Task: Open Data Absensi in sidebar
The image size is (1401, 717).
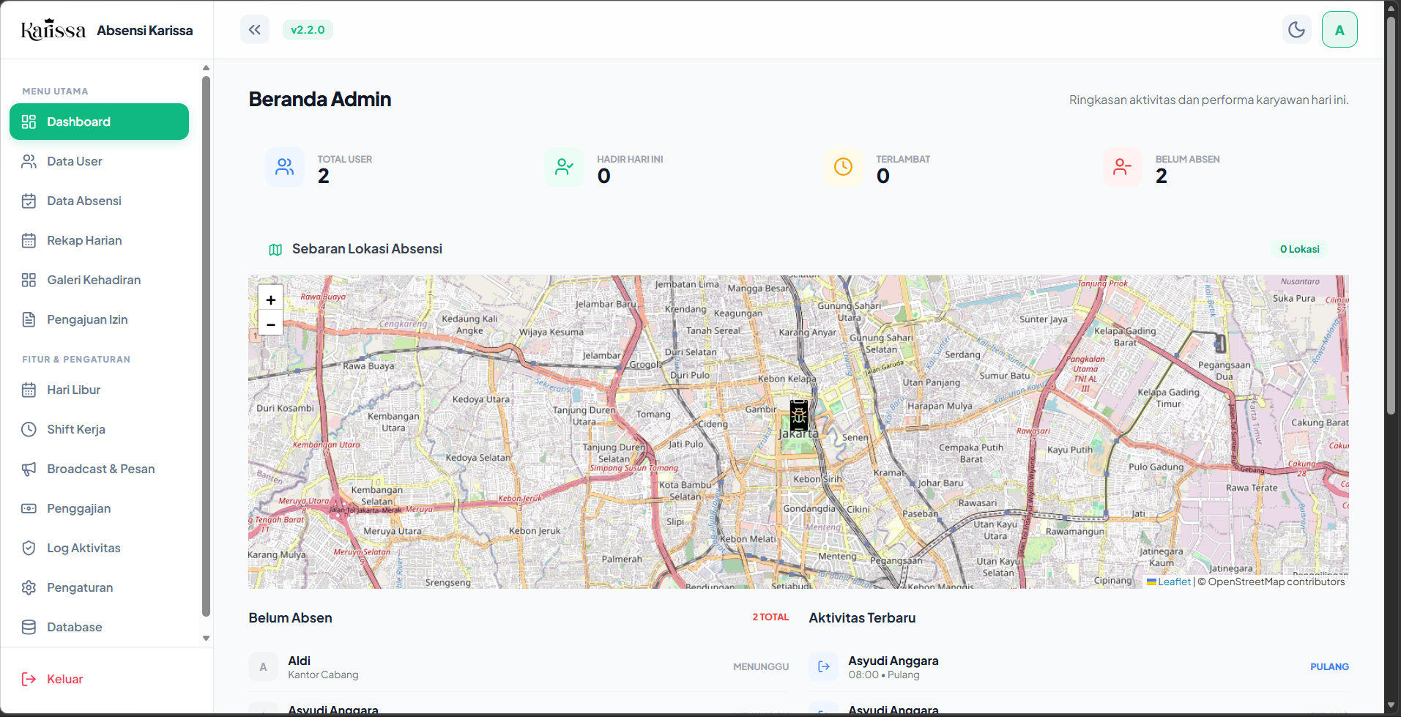Action: (x=99, y=201)
